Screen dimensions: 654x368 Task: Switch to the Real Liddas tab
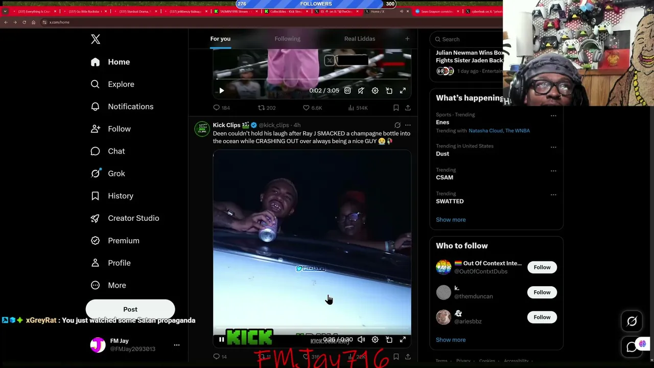point(360,39)
